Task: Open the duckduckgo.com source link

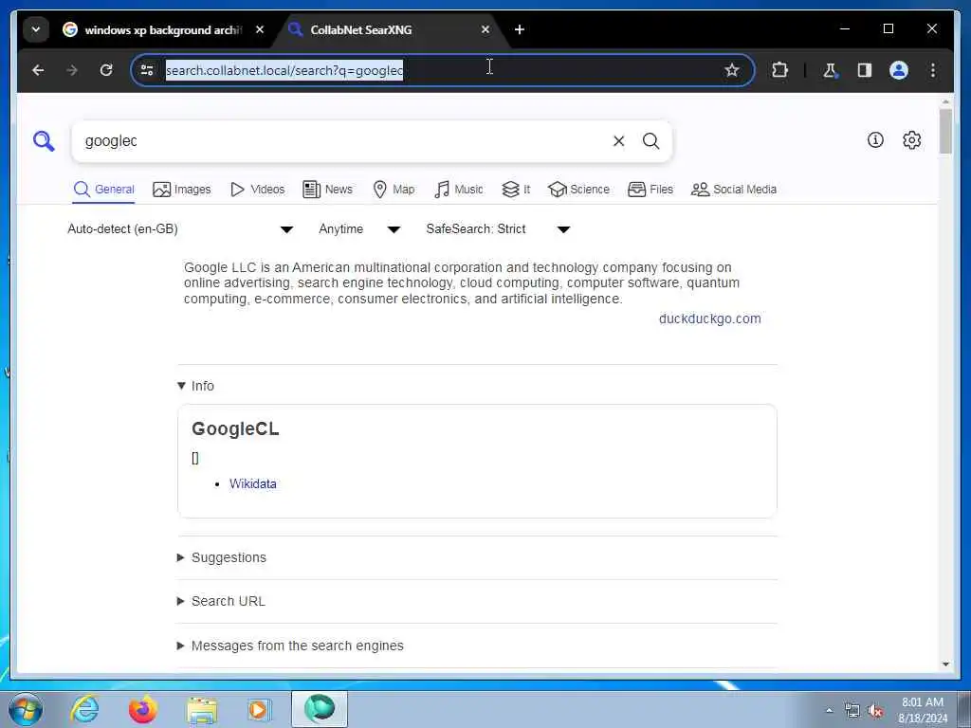Action: (x=709, y=318)
